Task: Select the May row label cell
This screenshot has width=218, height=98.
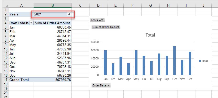Action: click(21, 45)
